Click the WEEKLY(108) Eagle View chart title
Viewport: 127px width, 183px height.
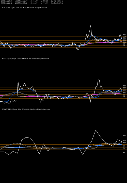pos(25,58)
